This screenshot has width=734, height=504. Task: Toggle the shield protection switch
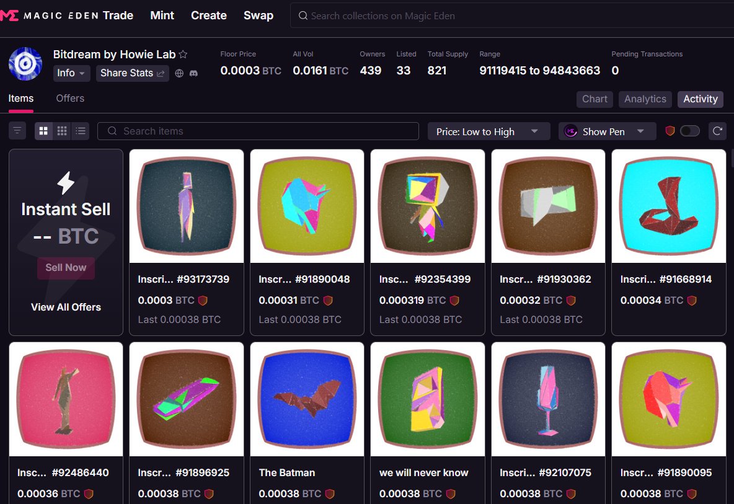[x=690, y=131]
